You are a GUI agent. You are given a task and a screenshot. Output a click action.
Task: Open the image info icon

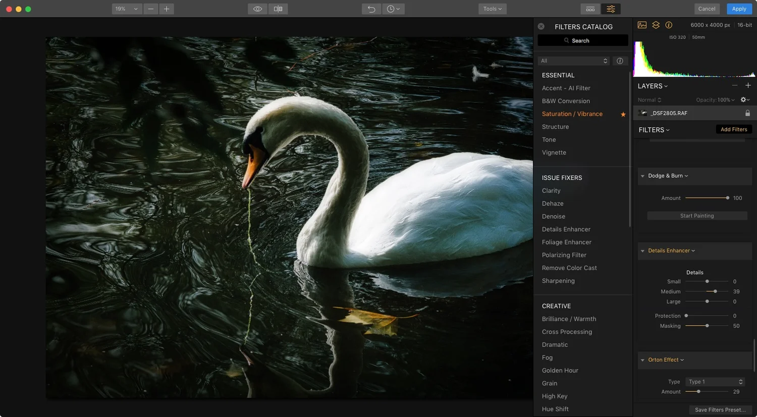[x=669, y=25]
